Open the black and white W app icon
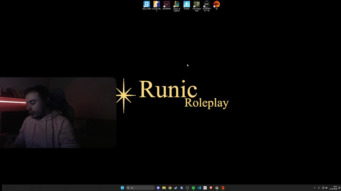The width and height of the screenshot is (341, 191). pyautogui.click(x=205, y=188)
